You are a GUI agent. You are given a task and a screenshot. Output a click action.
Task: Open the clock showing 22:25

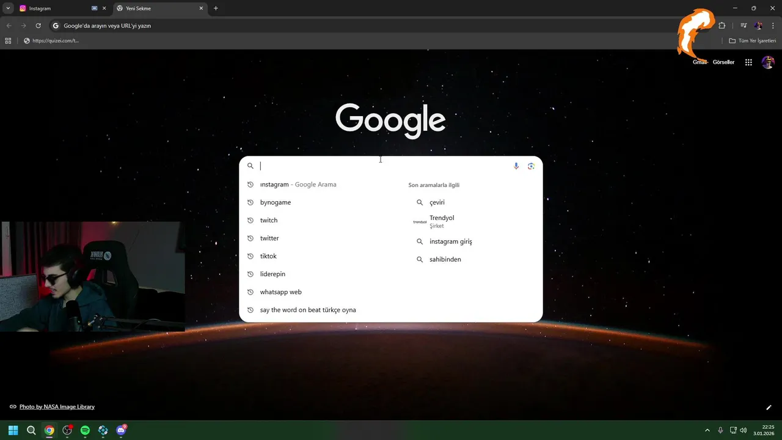[764, 430]
